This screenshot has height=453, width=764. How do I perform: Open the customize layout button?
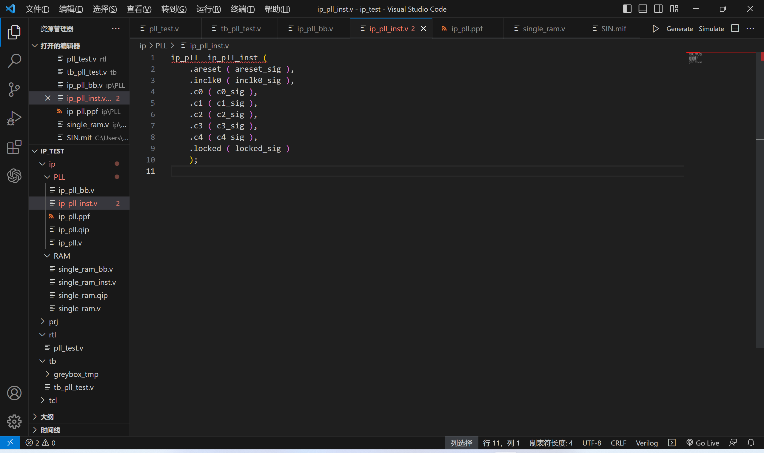coord(674,9)
